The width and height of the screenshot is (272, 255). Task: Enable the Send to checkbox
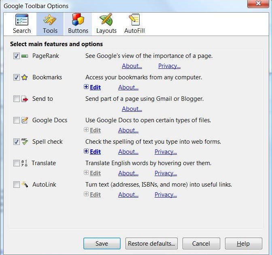17,99
